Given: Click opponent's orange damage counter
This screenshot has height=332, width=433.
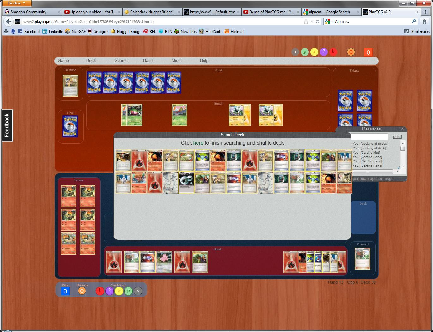Looking at the screenshot, I should 351,52.
